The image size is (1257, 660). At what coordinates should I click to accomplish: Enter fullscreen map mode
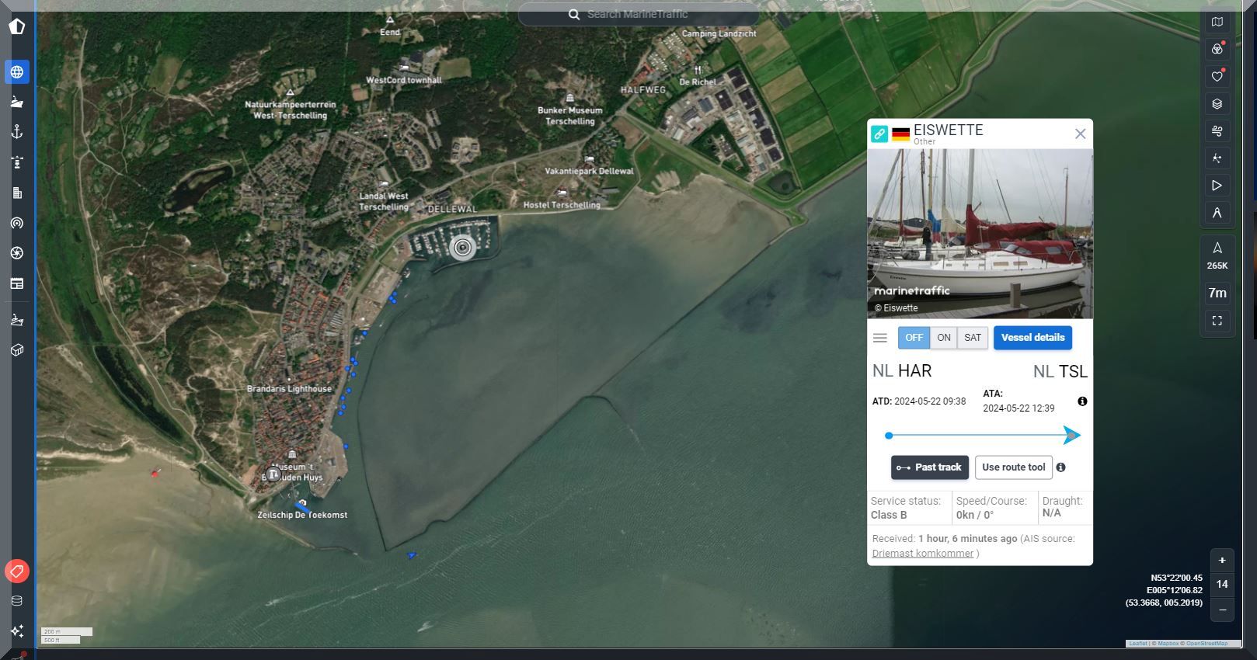pyautogui.click(x=1217, y=321)
